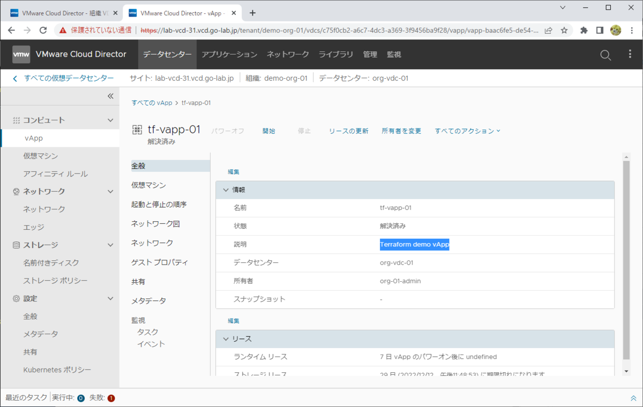Open the ライブラリ top menu

pos(336,55)
